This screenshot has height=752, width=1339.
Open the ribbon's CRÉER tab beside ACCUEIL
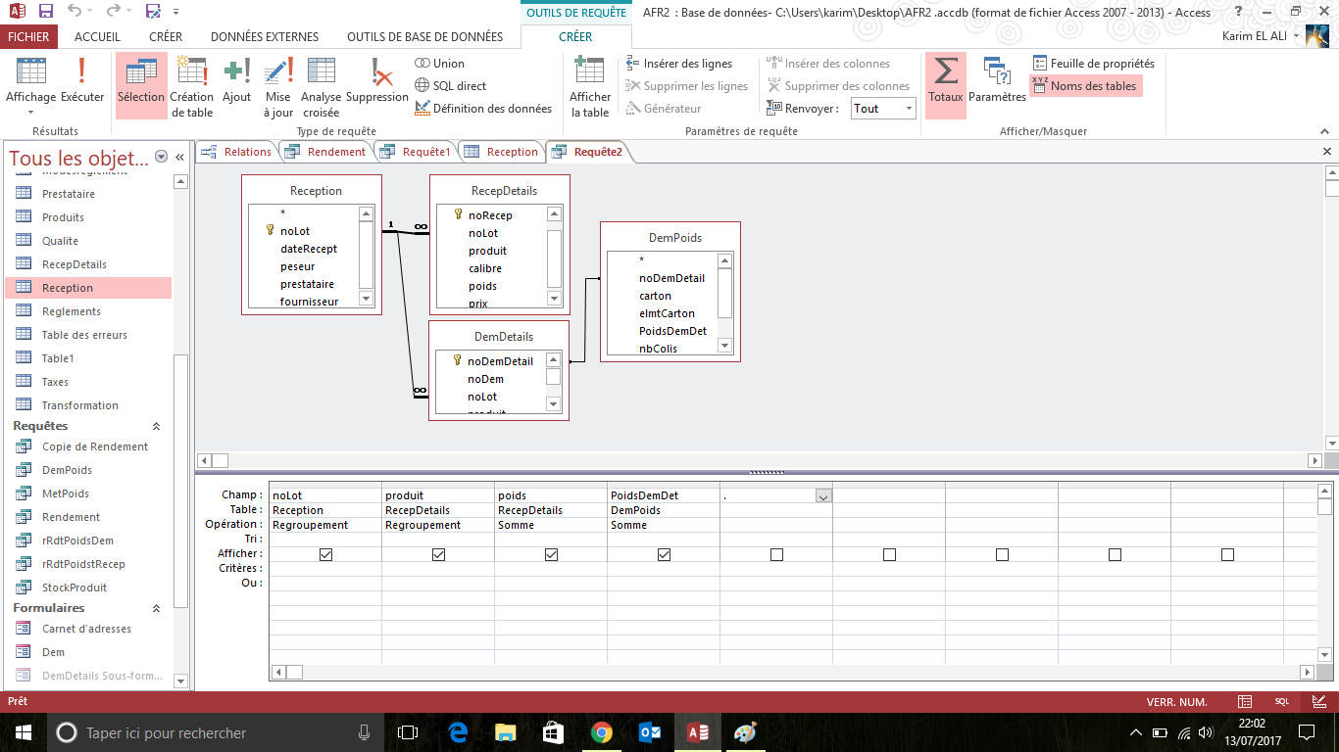pyautogui.click(x=166, y=37)
